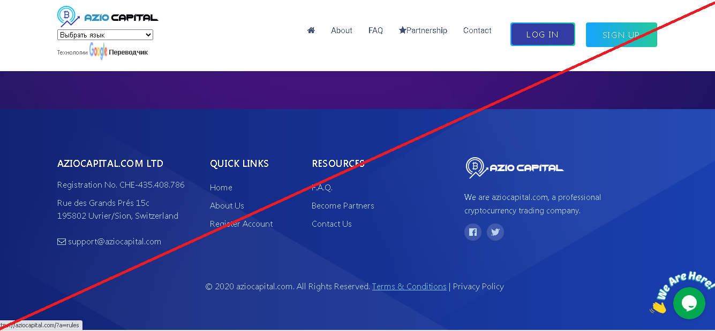Click the QUICK LINKS heading
The image size is (715, 331).
click(x=239, y=164)
